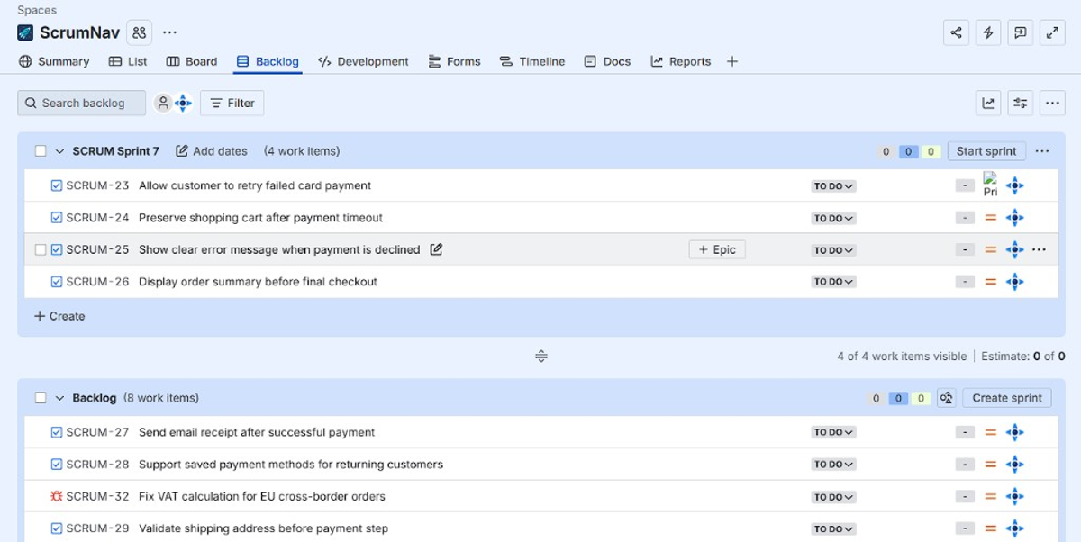This screenshot has height=542, width=1081.
Task: Click the assignee avatar on SCRUM-26 row
Action: click(1015, 282)
